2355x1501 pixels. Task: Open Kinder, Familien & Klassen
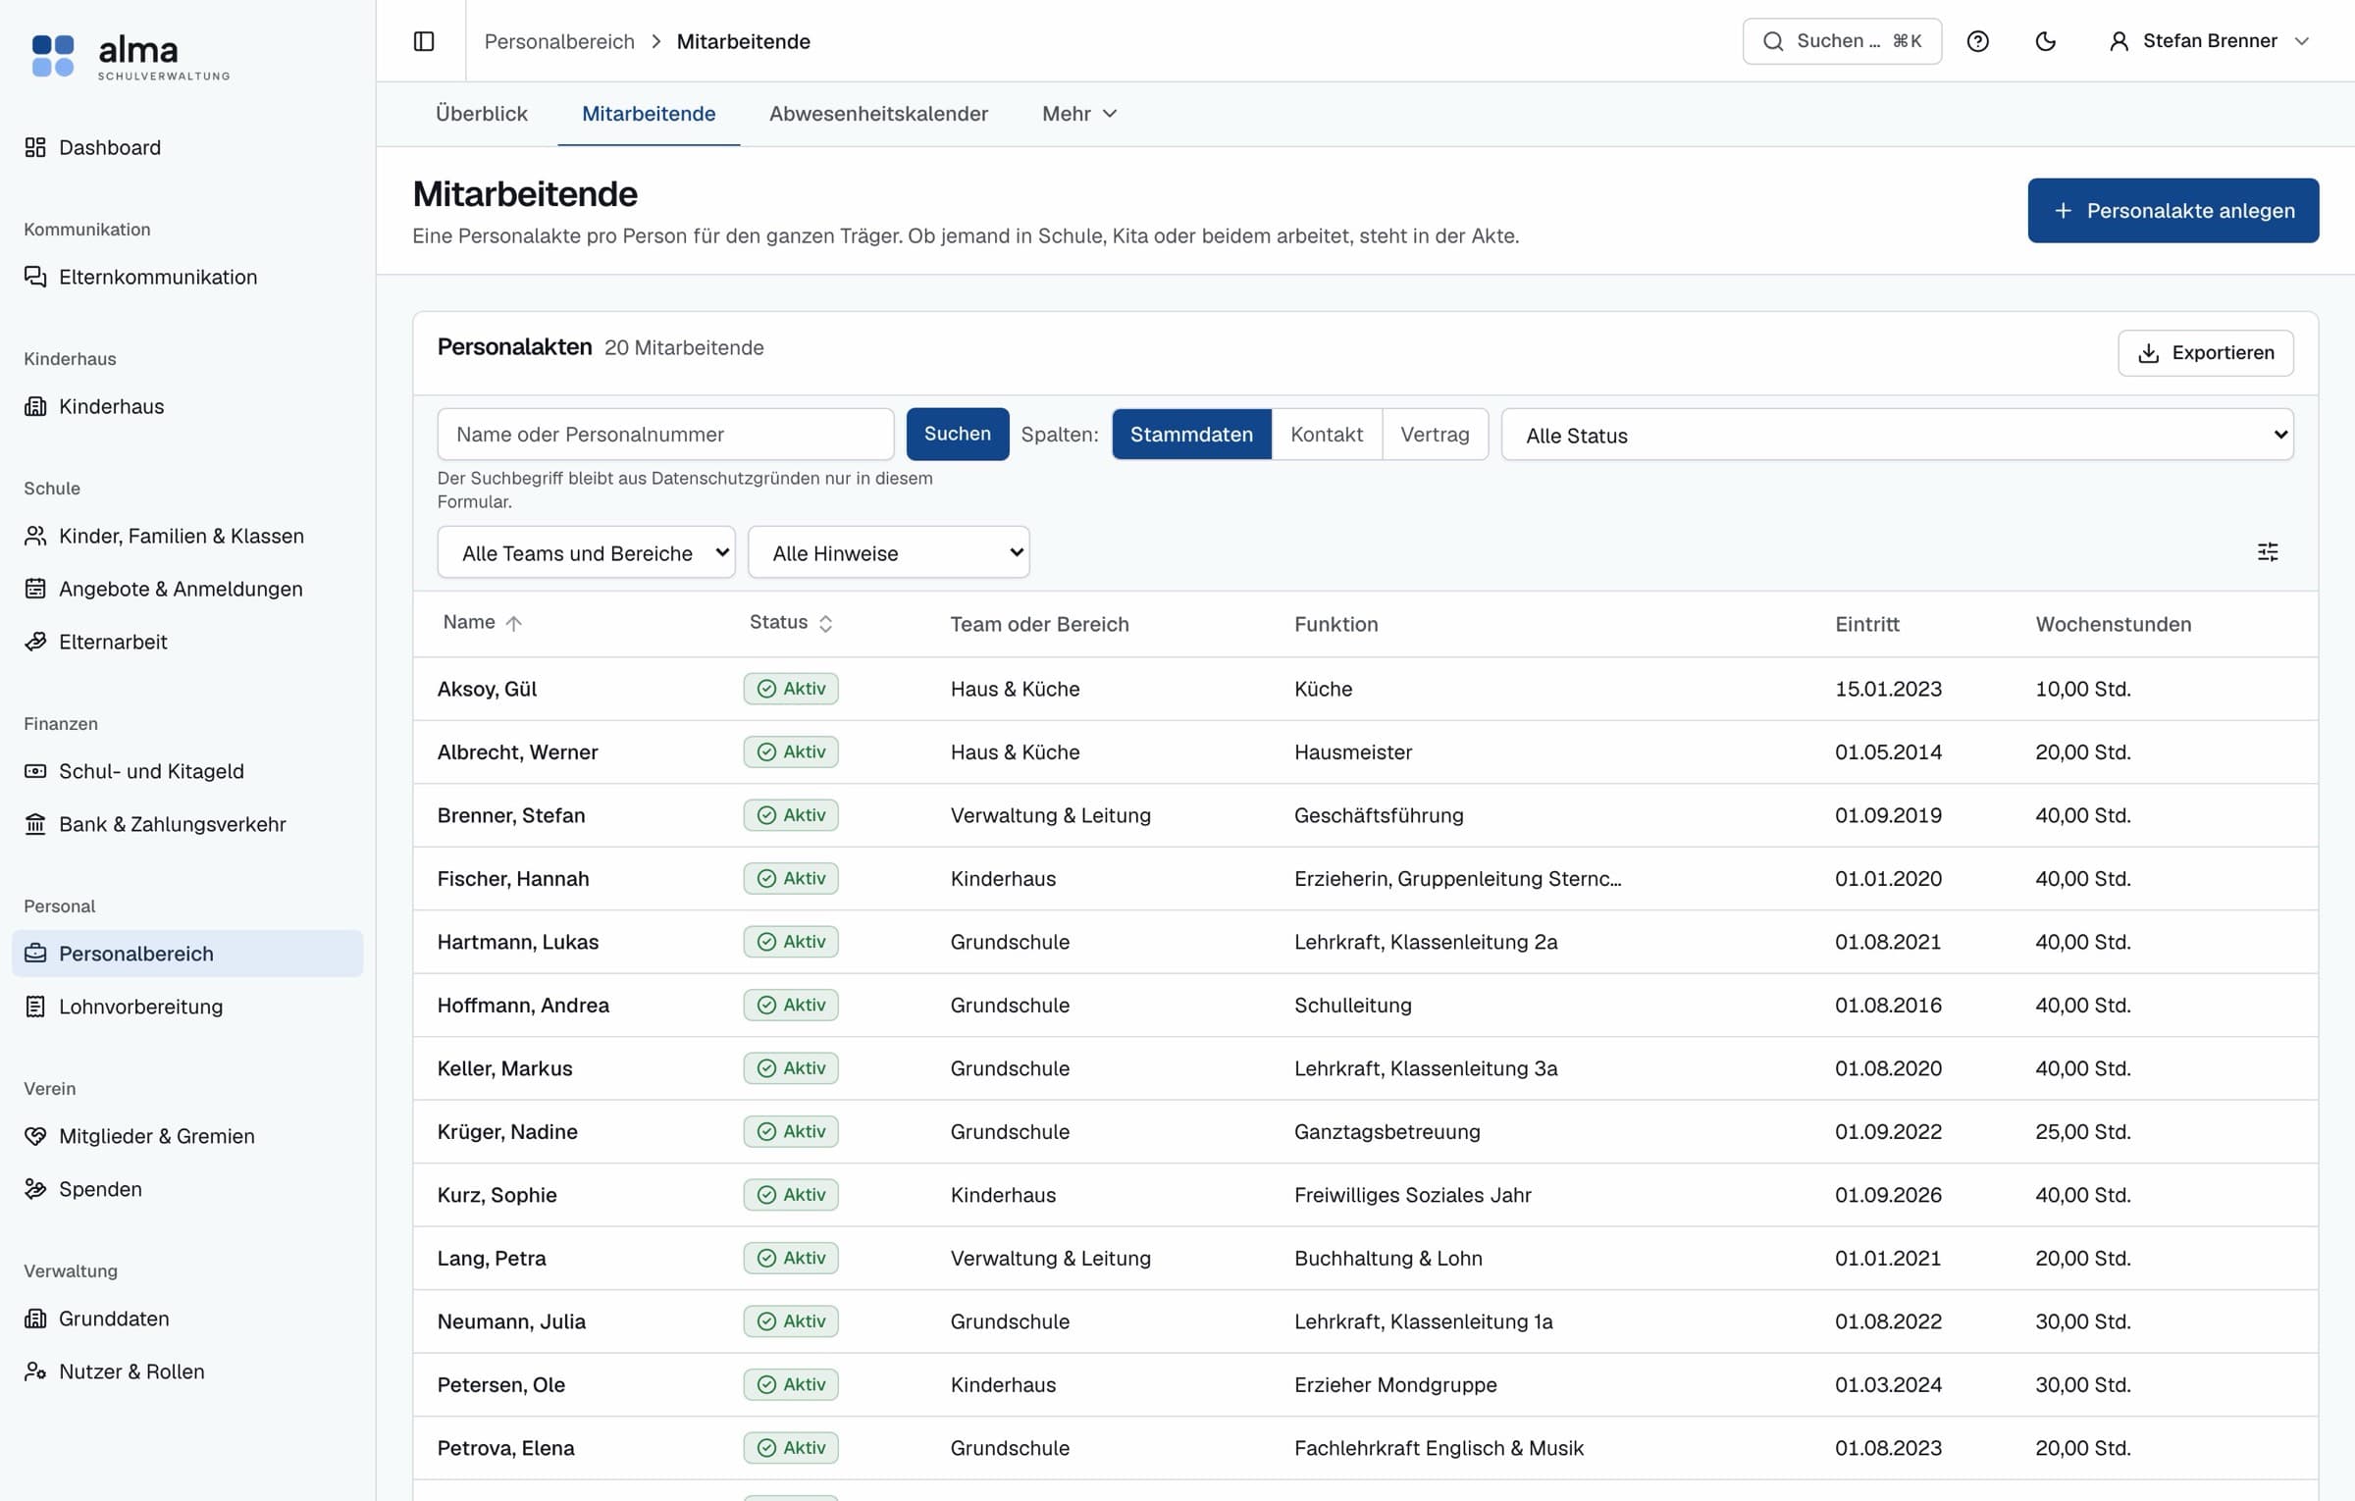pyautogui.click(x=187, y=536)
